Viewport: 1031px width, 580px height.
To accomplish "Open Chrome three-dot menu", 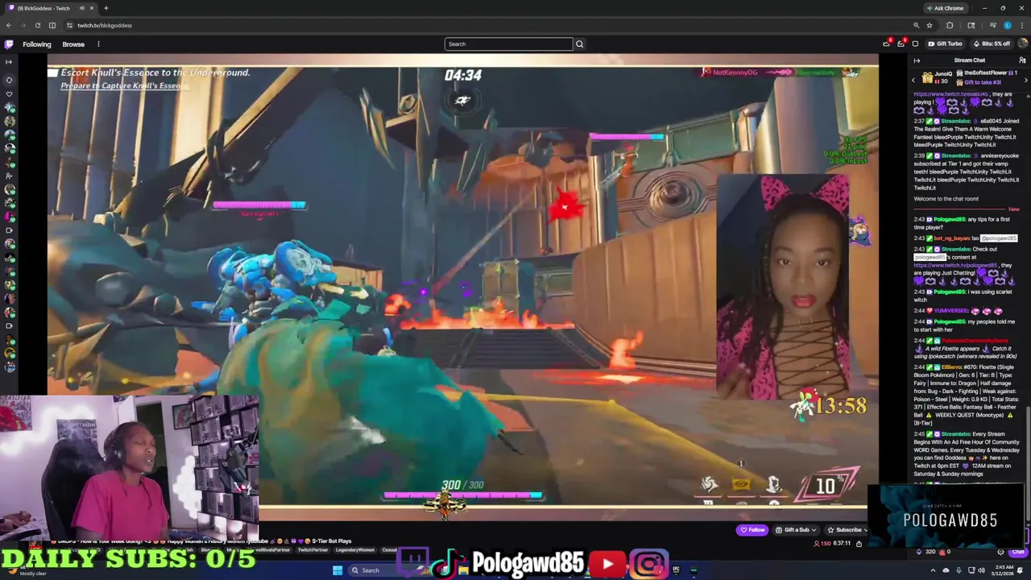I will tap(1022, 25).
